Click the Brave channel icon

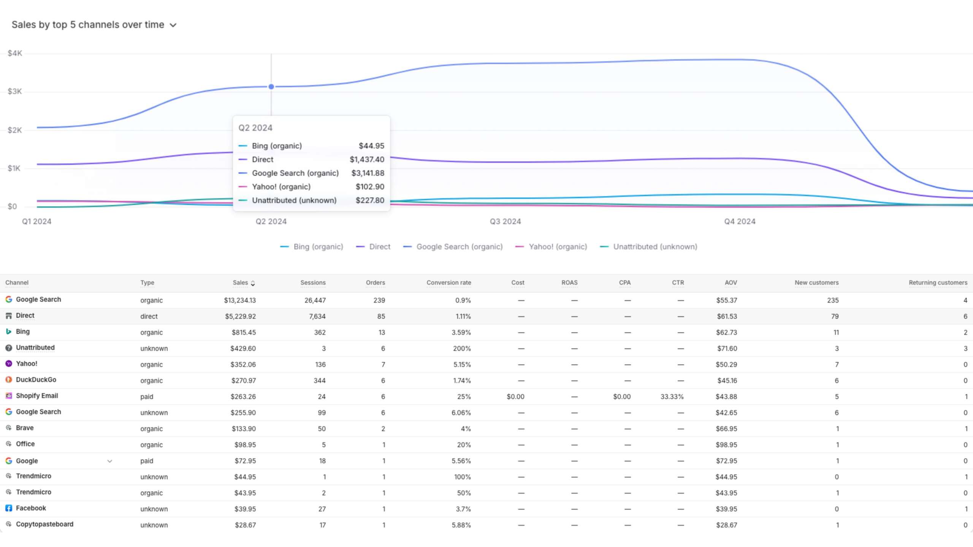tap(9, 428)
